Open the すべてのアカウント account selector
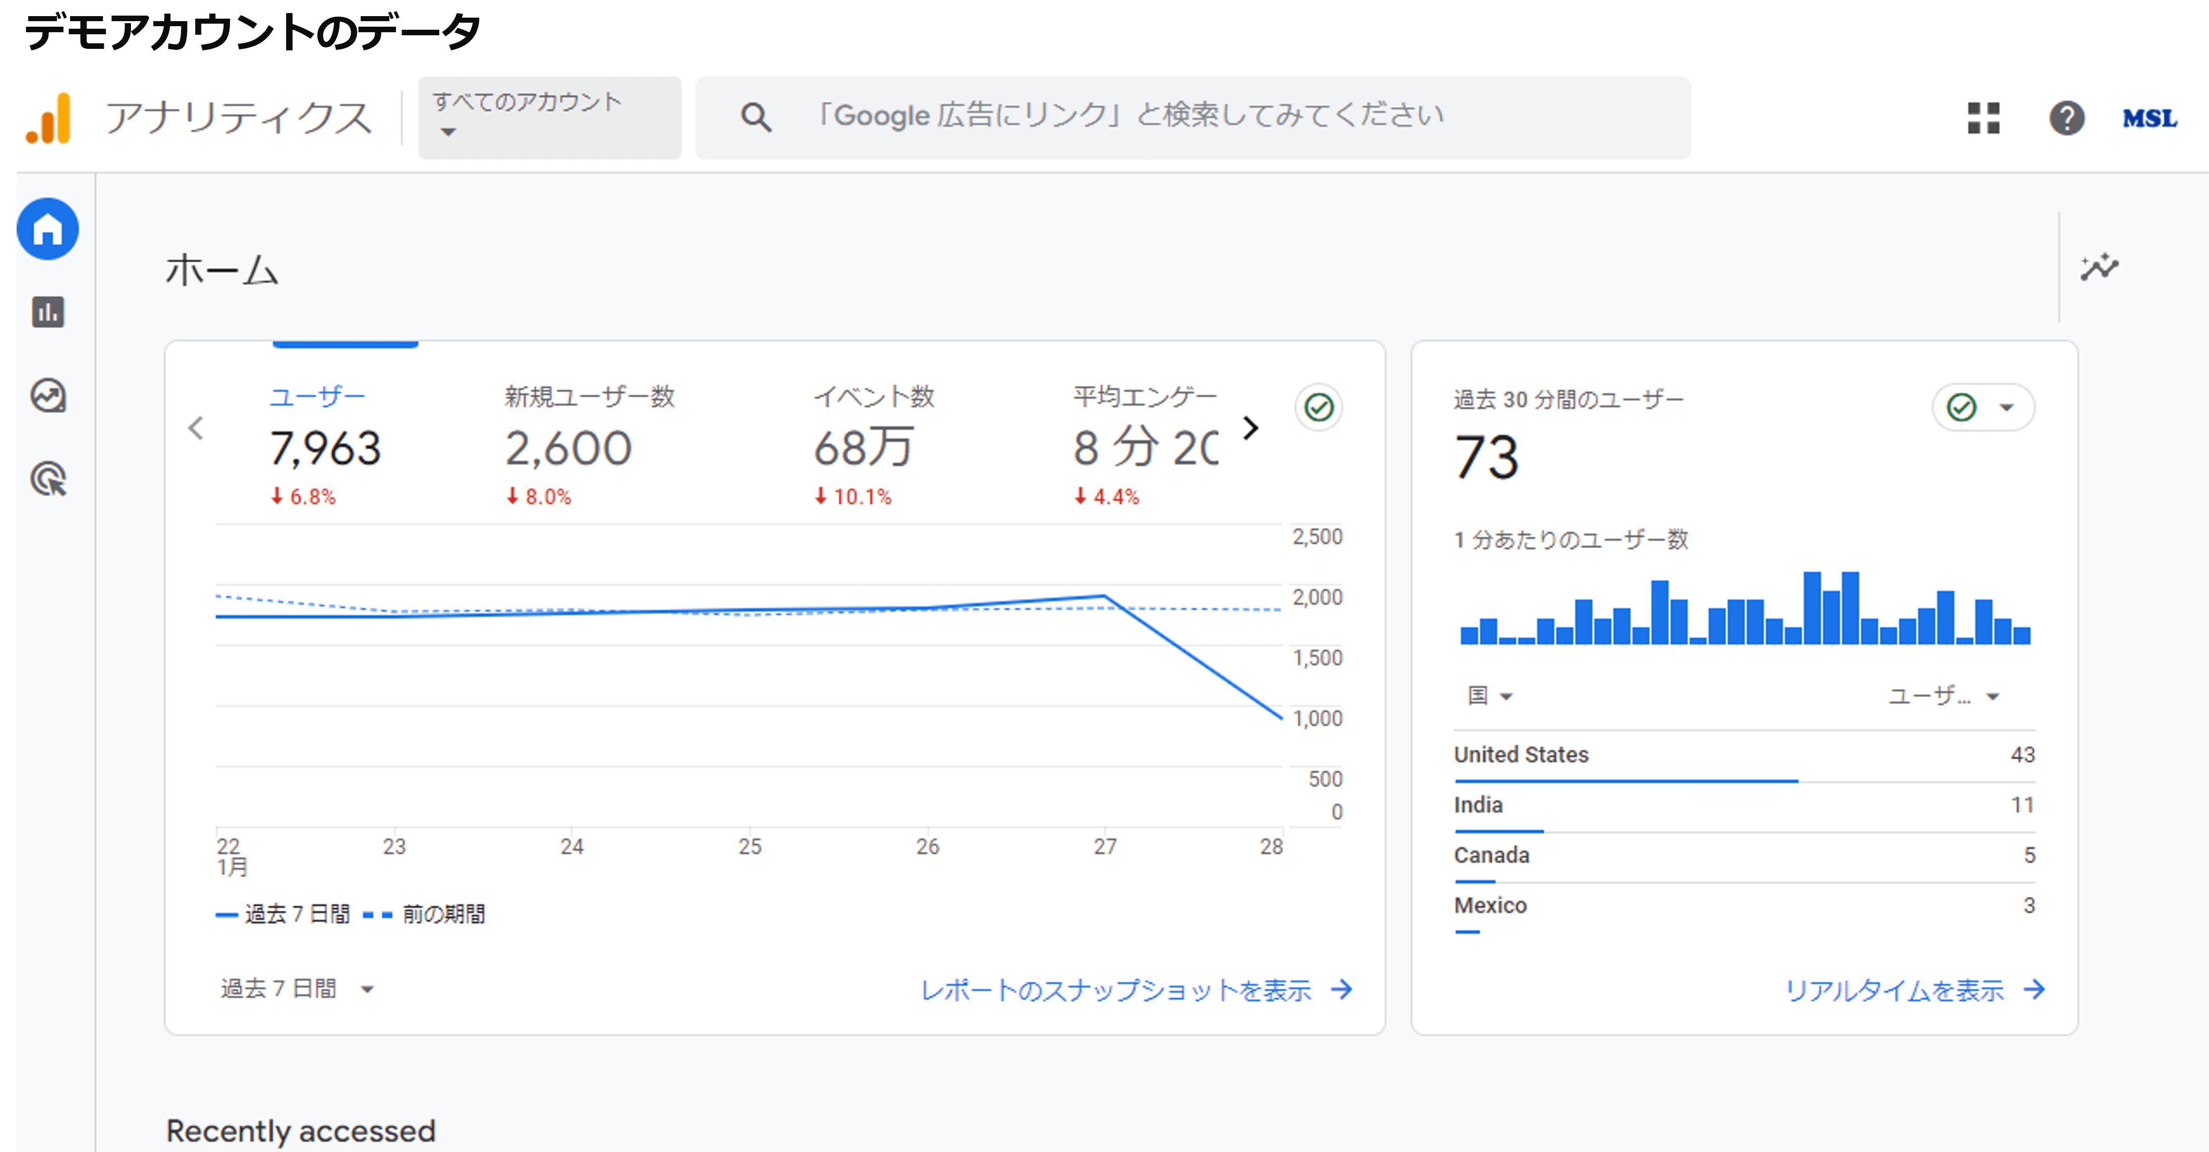This screenshot has width=2209, height=1152. [550, 117]
